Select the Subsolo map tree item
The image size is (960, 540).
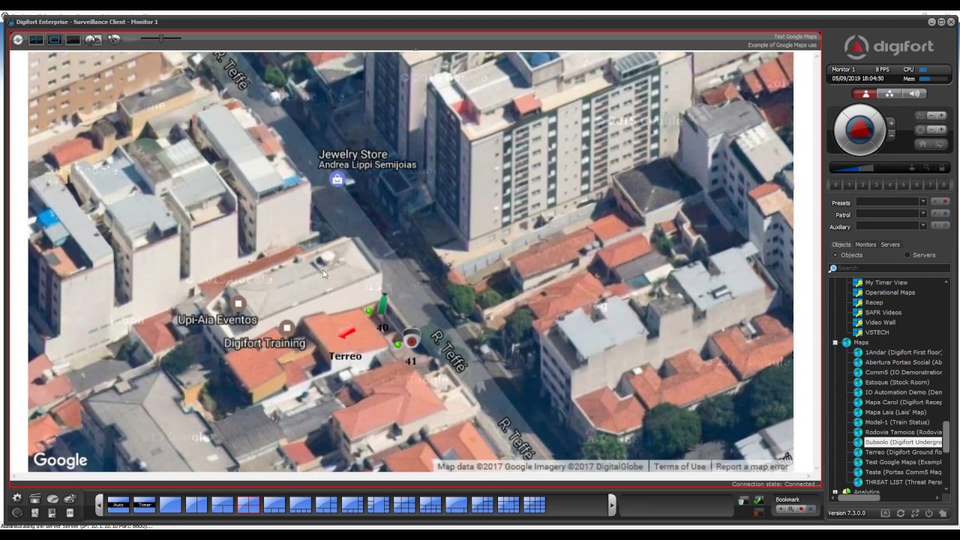pos(903,442)
